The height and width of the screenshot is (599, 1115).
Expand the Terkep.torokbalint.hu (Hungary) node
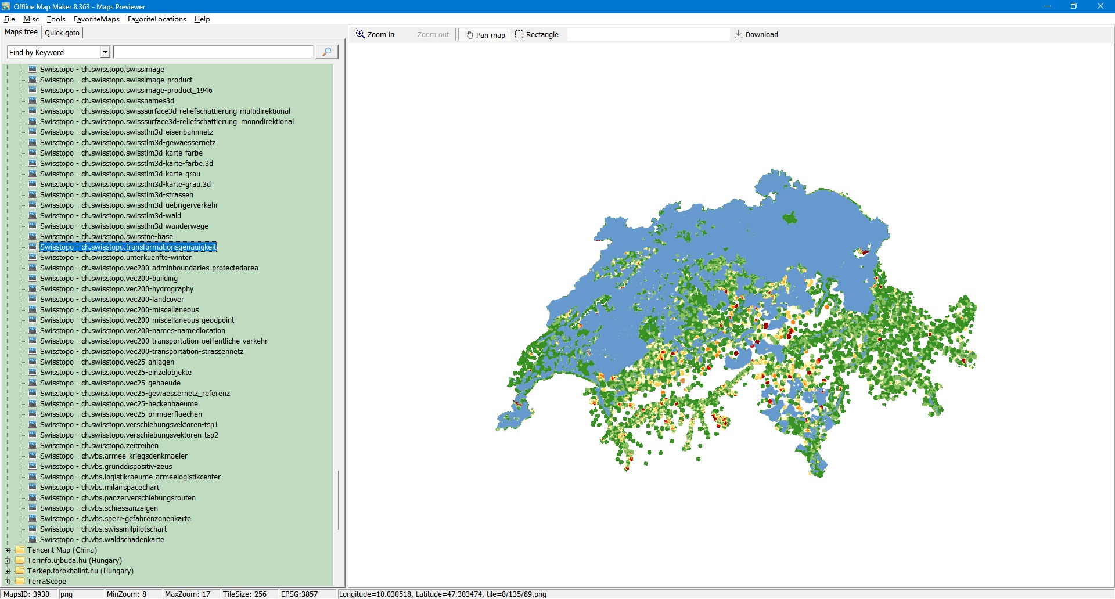tap(8, 571)
